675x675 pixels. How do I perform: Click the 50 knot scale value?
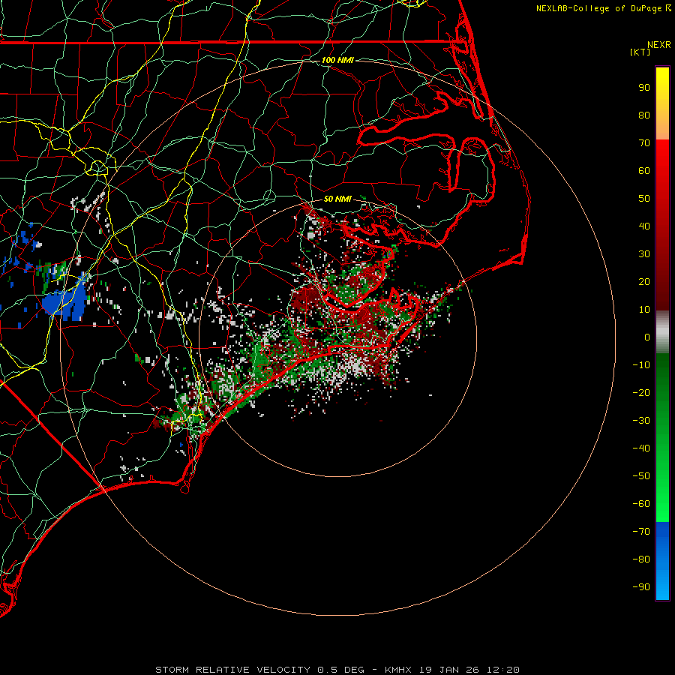[644, 199]
